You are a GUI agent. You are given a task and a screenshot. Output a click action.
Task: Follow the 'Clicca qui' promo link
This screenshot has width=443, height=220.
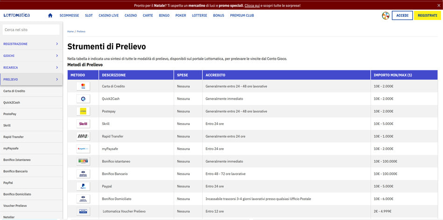pos(252,6)
